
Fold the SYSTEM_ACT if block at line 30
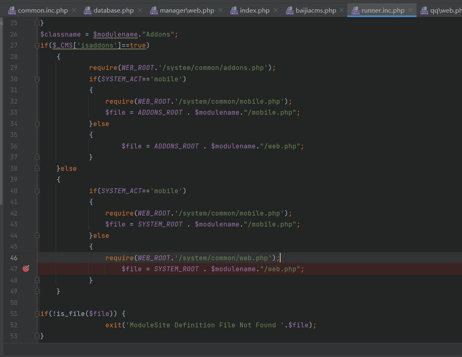pos(37,79)
